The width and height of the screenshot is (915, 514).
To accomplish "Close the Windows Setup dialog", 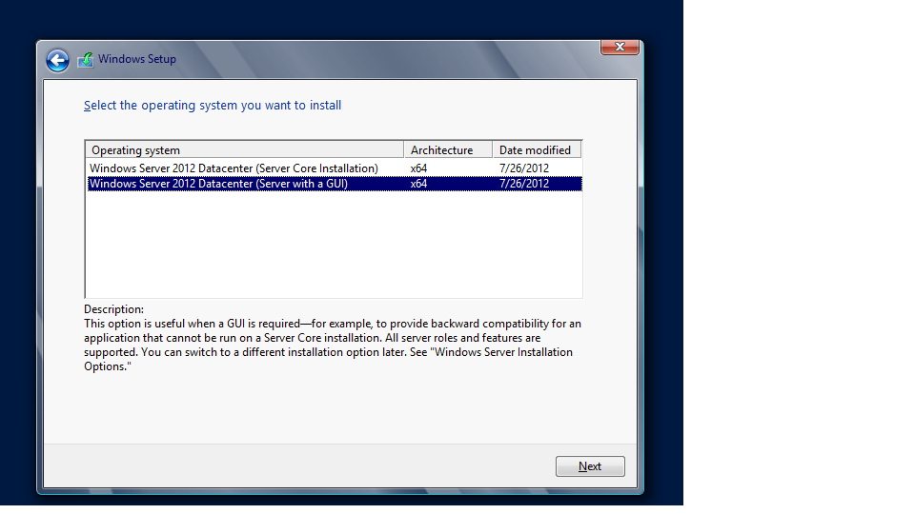I will [x=620, y=48].
